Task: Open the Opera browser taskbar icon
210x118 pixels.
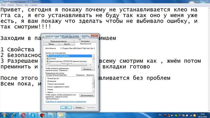Action: [x=23, y=115]
